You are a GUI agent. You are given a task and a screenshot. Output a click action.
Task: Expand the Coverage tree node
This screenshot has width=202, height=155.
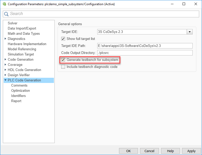(x=5, y=65)
